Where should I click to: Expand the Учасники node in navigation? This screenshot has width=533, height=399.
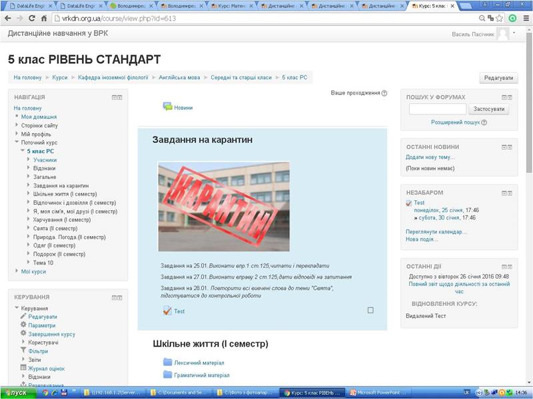pos(29,159)
